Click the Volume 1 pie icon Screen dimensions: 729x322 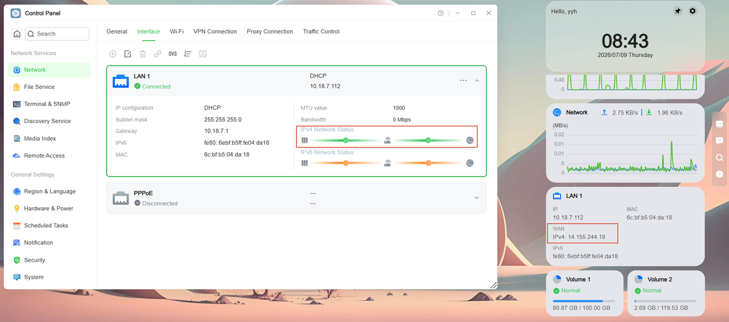click(557, 279)
